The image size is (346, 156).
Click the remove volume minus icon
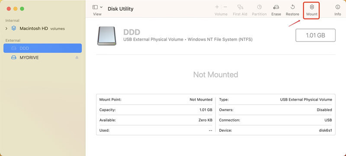coord(225,7)
